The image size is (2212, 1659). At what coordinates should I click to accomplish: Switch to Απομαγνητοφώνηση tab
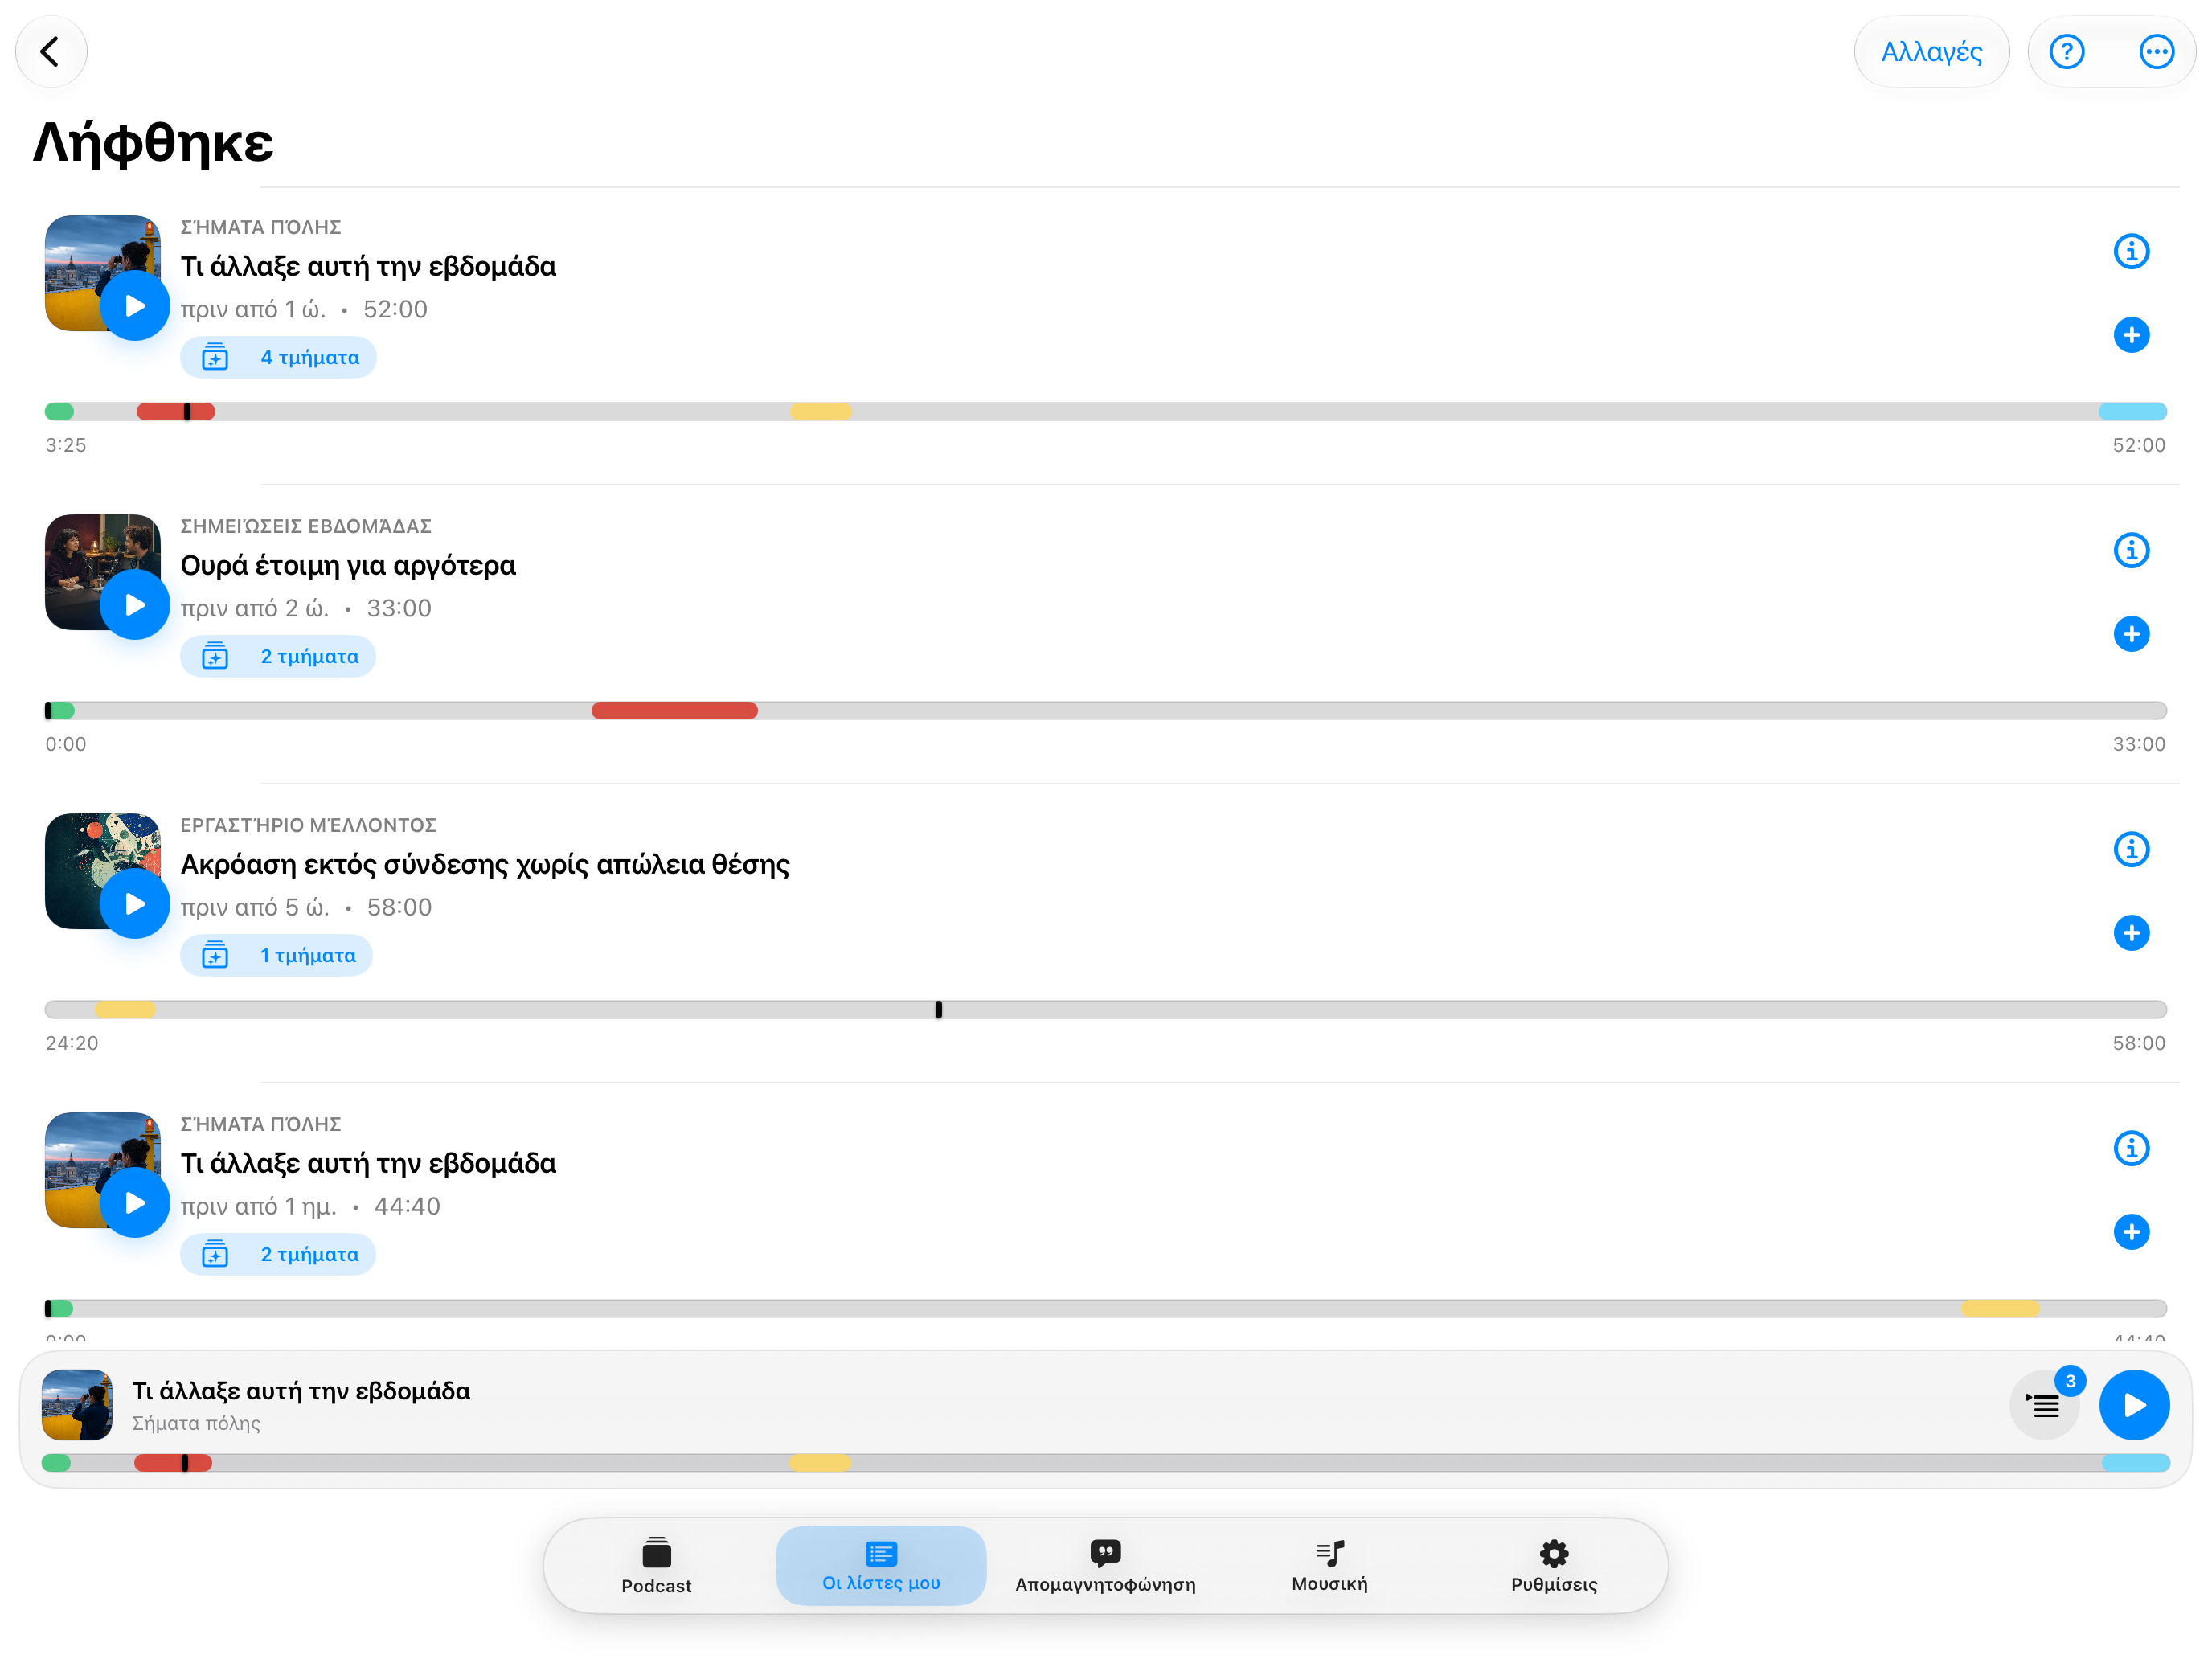point(1105,1566)
